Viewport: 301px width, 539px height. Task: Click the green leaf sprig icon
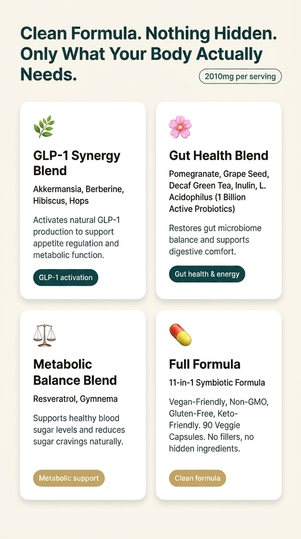(x=44, y=127)
